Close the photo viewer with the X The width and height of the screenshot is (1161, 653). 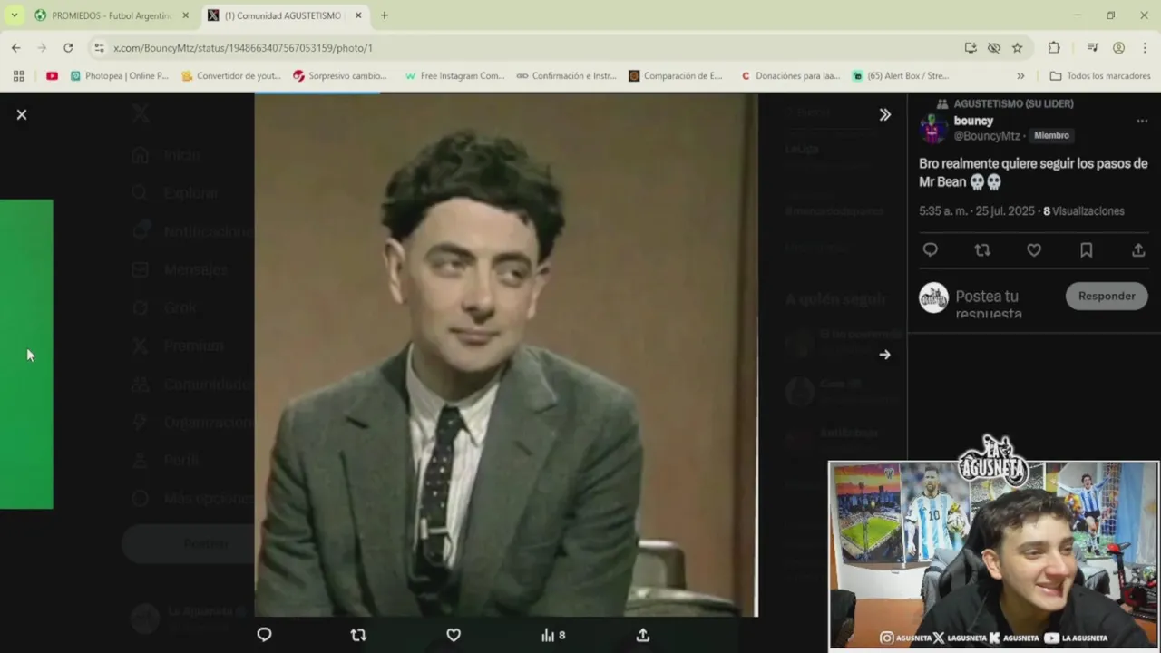click(x=22, y=114)
